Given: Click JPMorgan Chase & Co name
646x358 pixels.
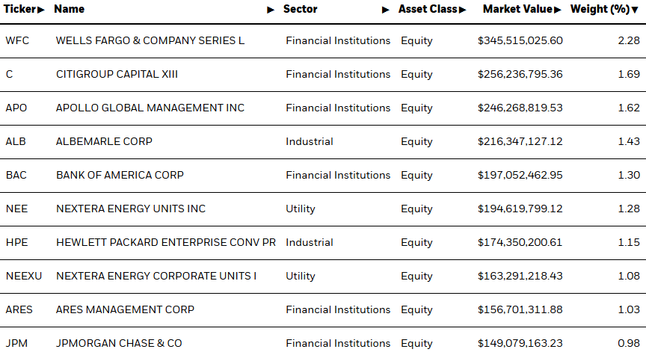Looking at the screenshot, I should 119,343.
